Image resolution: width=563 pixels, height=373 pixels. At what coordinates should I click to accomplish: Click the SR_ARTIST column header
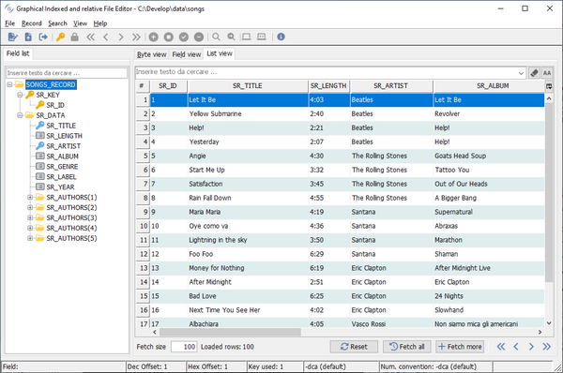click(x=391, y=86)
